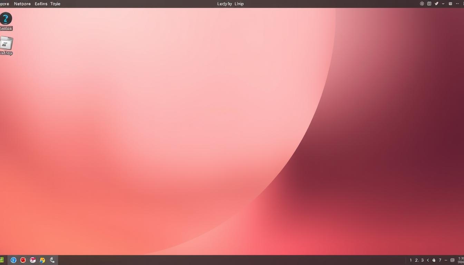This screenshot has width=464, height=265.
Task: Click the circular @ icon in top panel
Action: [x=422, y=4]
